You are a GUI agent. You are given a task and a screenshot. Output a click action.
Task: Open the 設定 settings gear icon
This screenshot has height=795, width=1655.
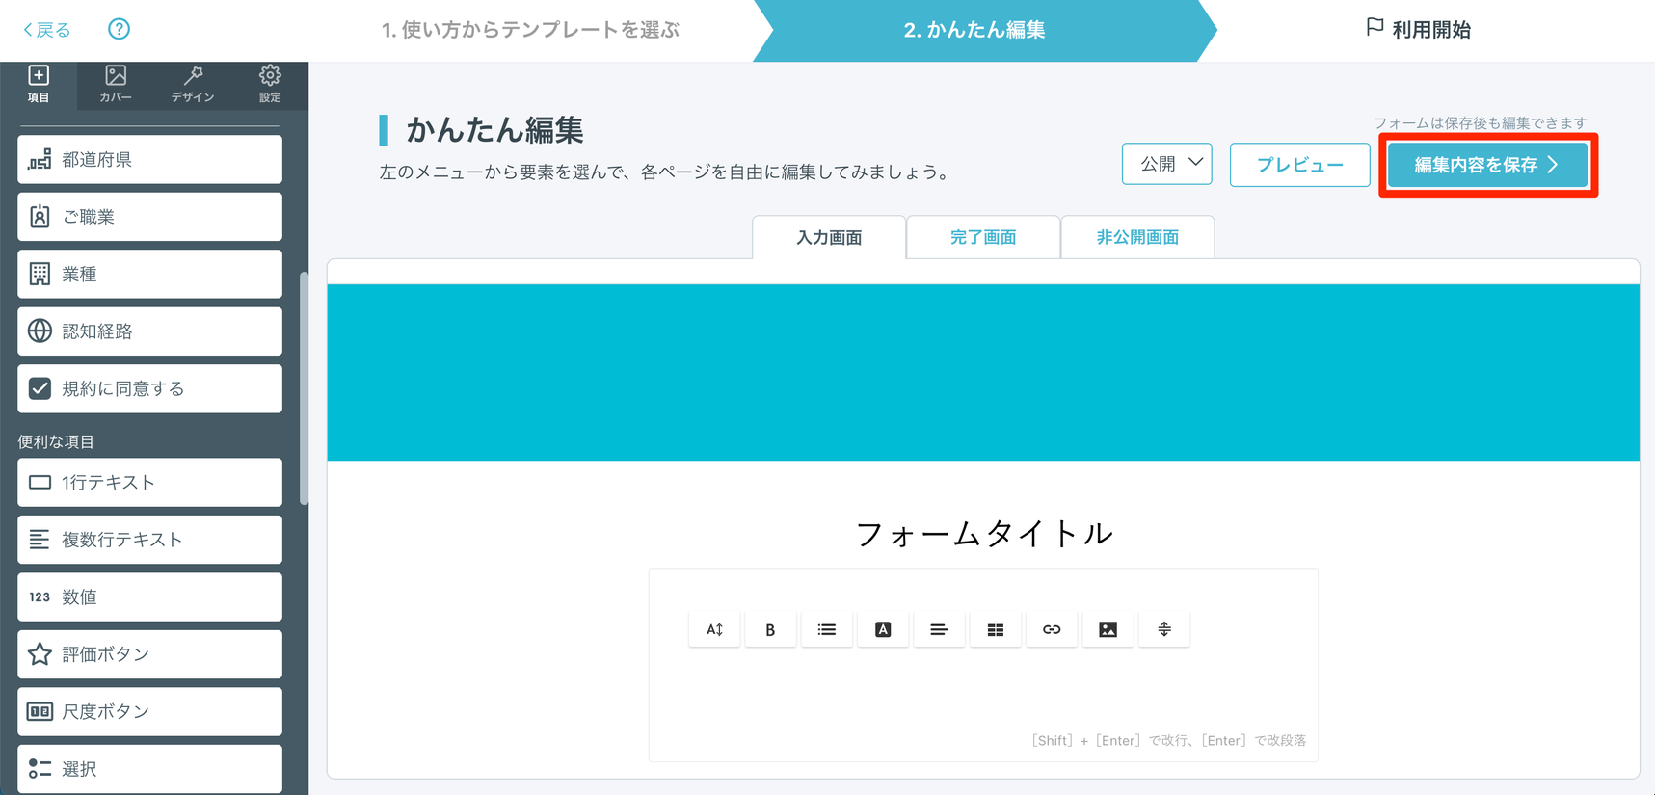pyautogui.click(x=270, y=84)
